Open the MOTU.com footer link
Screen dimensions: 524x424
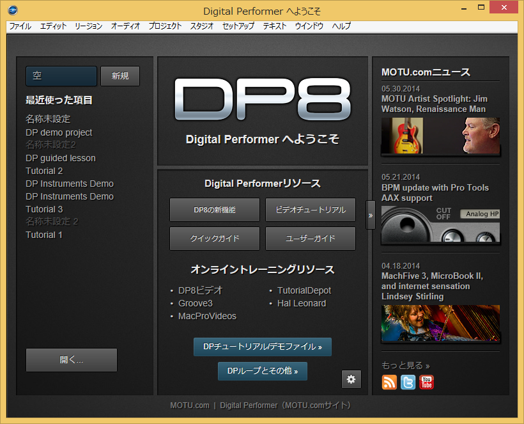tap(190, 405)
